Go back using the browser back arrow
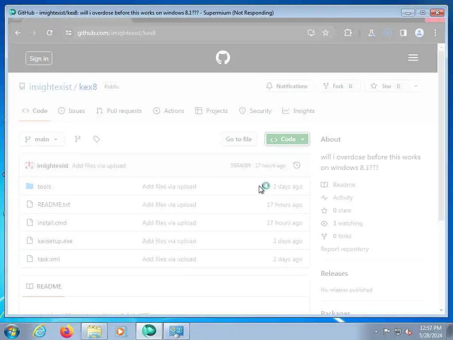The width and height of the screenshot is (453, 340). coord(18,33)
